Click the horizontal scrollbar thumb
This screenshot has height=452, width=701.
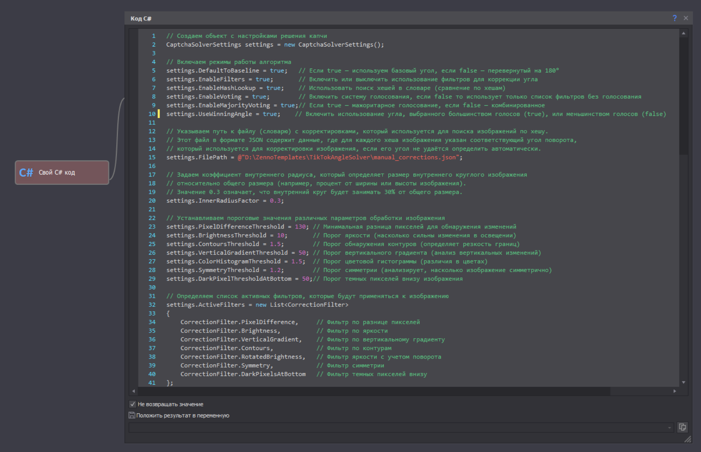[374, 391]
